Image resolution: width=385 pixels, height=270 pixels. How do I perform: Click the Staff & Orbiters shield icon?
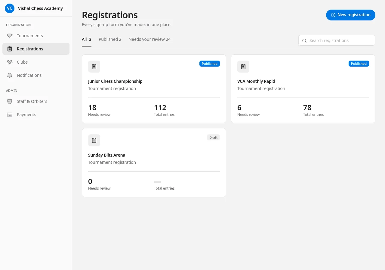click(x=10, y=101)
